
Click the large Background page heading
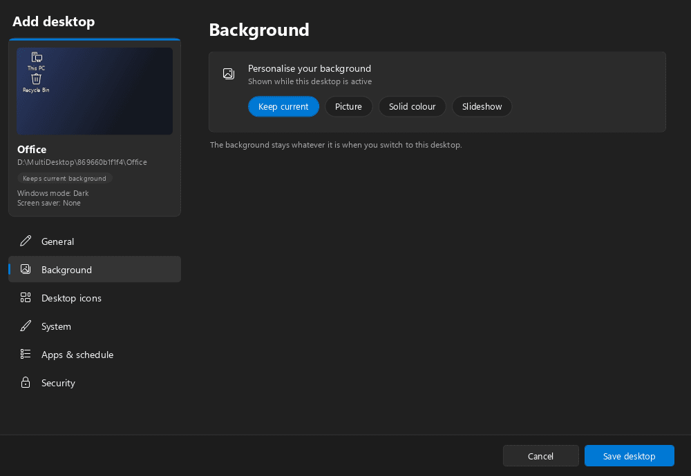pos(259,30)
